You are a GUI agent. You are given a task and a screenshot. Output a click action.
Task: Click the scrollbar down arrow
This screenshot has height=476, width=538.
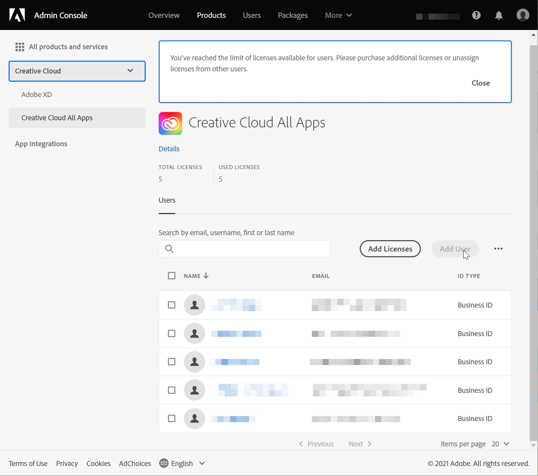coord(533,445)
